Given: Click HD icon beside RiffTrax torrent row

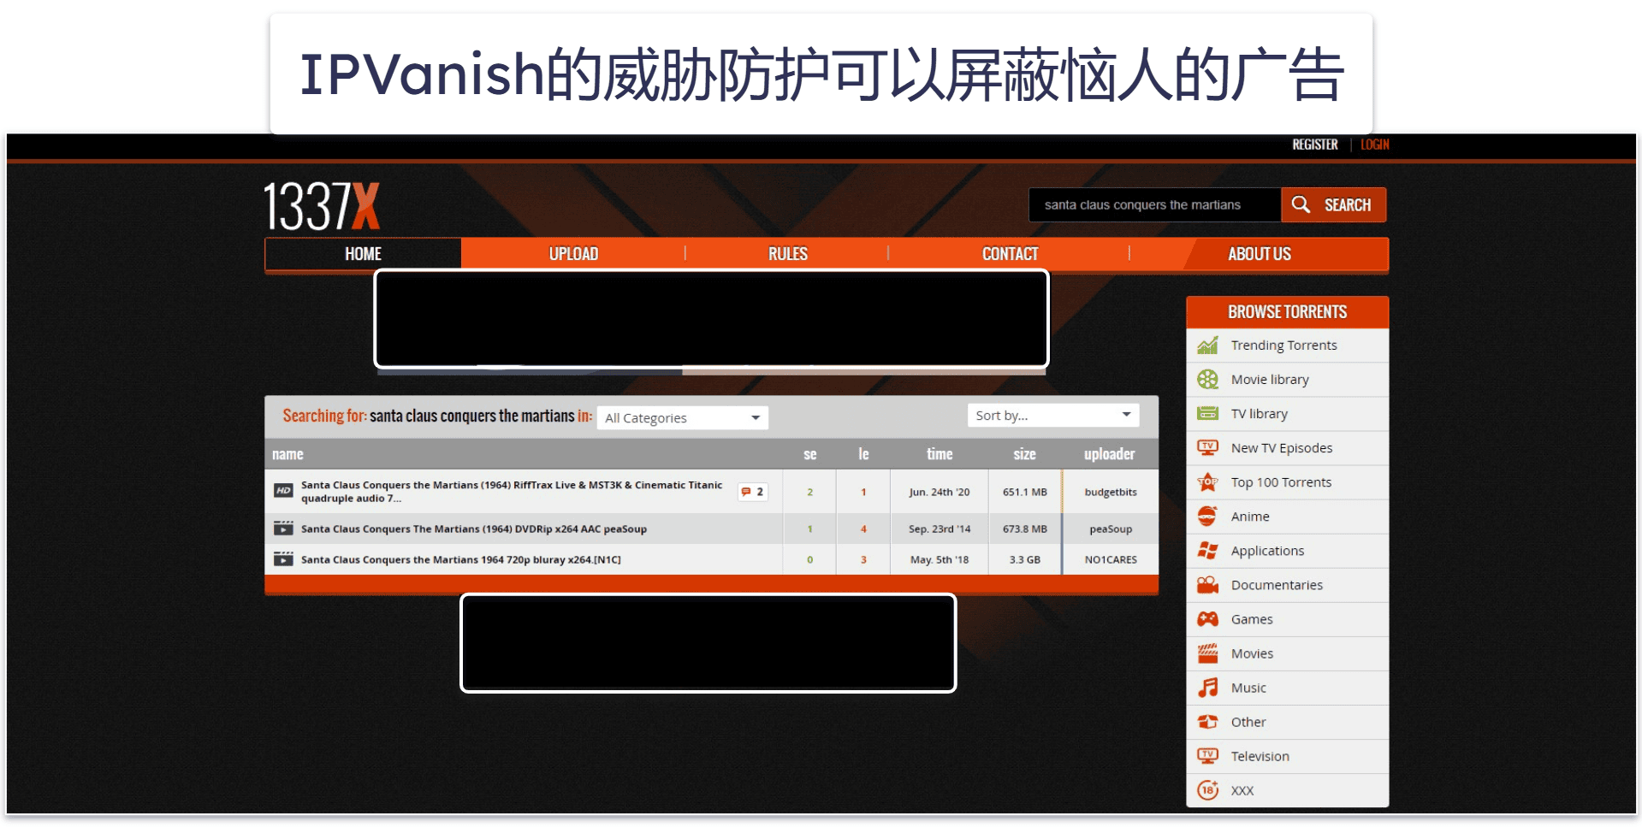Looking at the screenshot, I should coord(283,491).
